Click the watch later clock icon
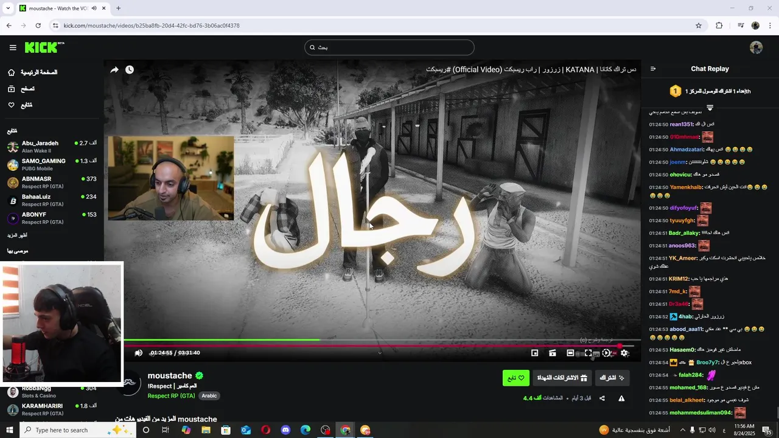This screenshot has width=779, height=438. [130, 70]
